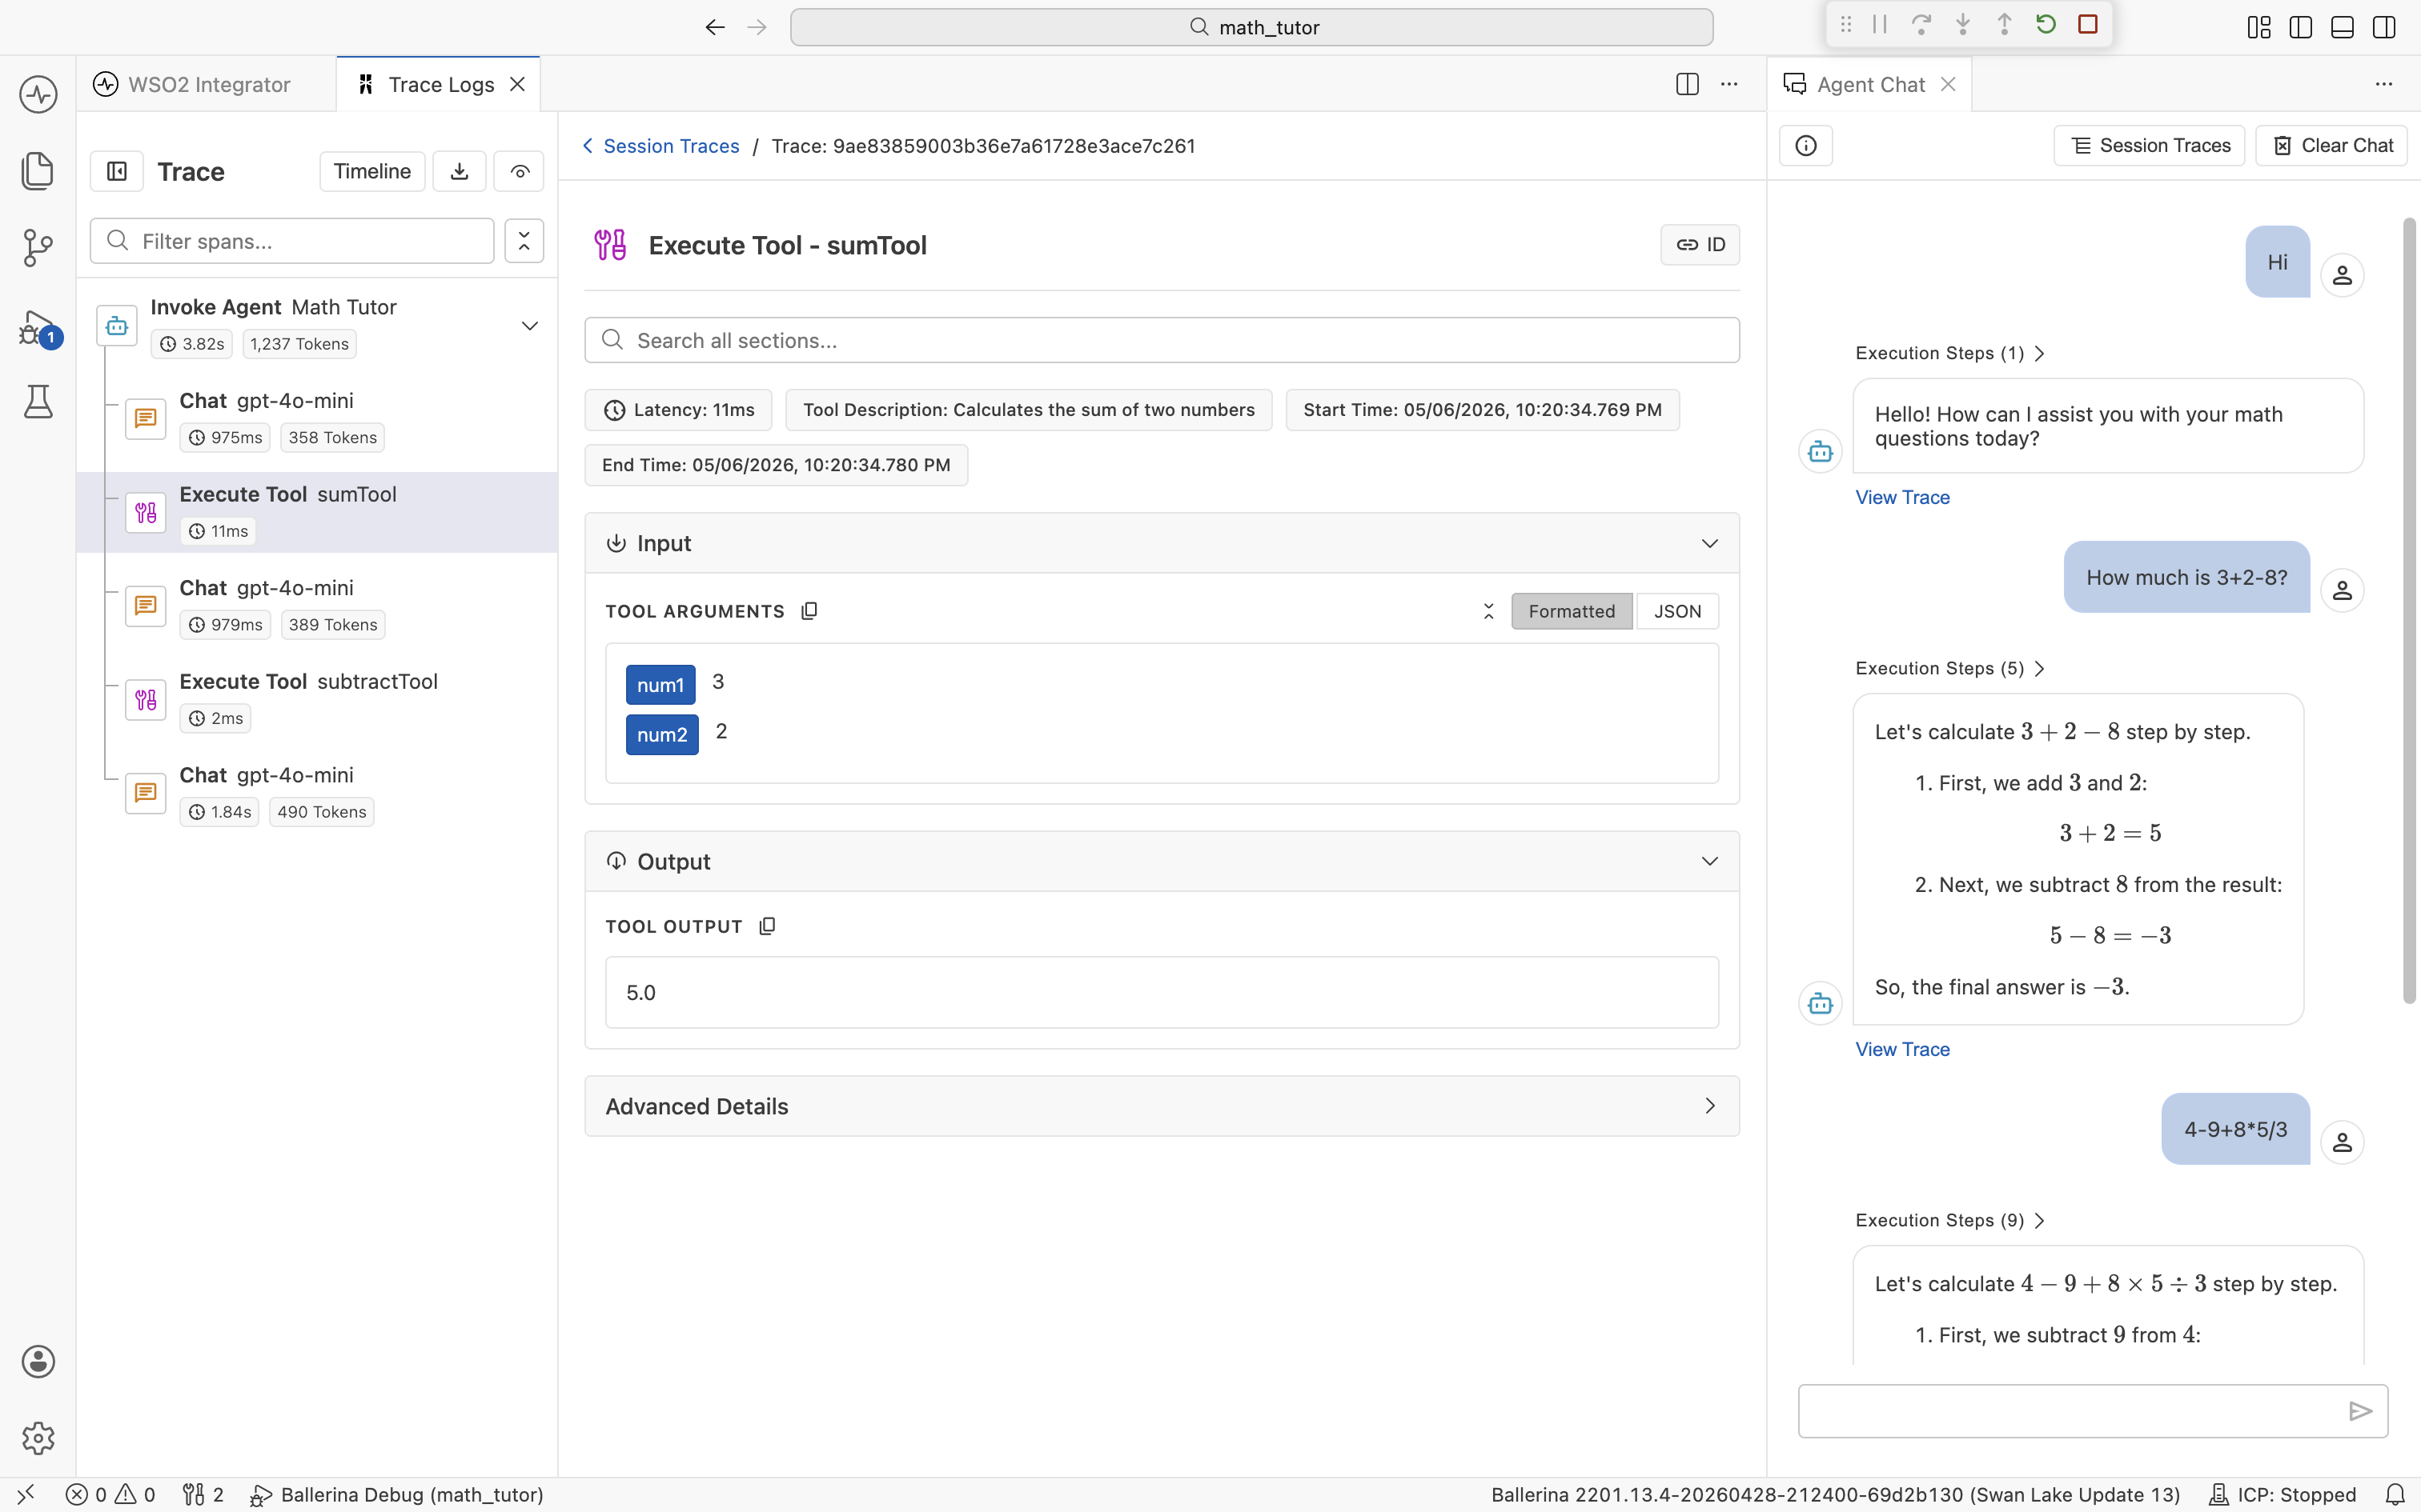The width and height of the screenshot is (2421, 1512).
Task: Toggle the trace sidebar panel icon
Action: point(117,171)
